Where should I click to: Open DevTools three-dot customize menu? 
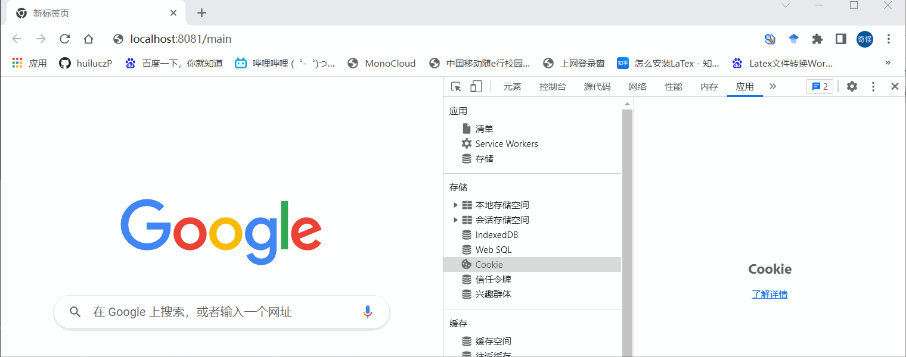coord(873,86)
